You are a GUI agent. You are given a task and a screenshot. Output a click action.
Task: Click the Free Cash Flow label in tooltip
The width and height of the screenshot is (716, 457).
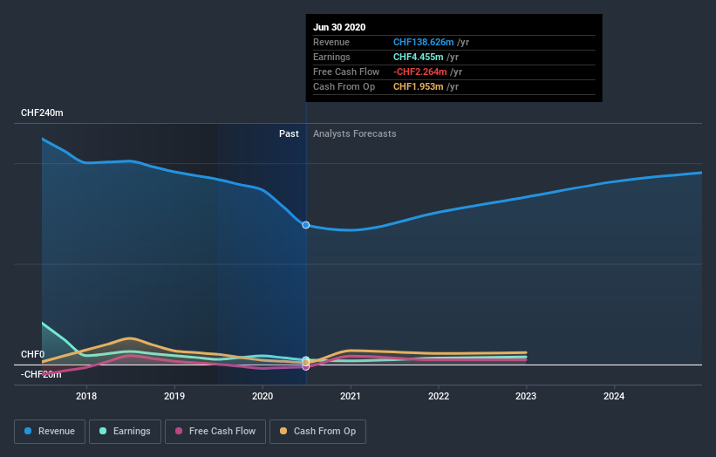pyautogui.click(x=346, y=72)
